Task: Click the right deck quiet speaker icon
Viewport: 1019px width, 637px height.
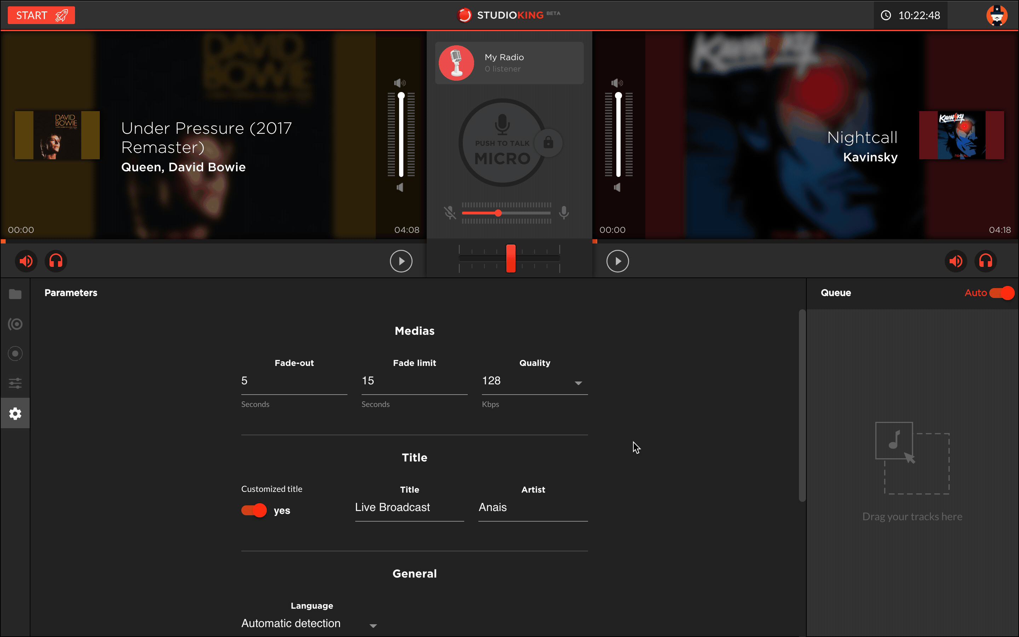Action: point(617,188)
